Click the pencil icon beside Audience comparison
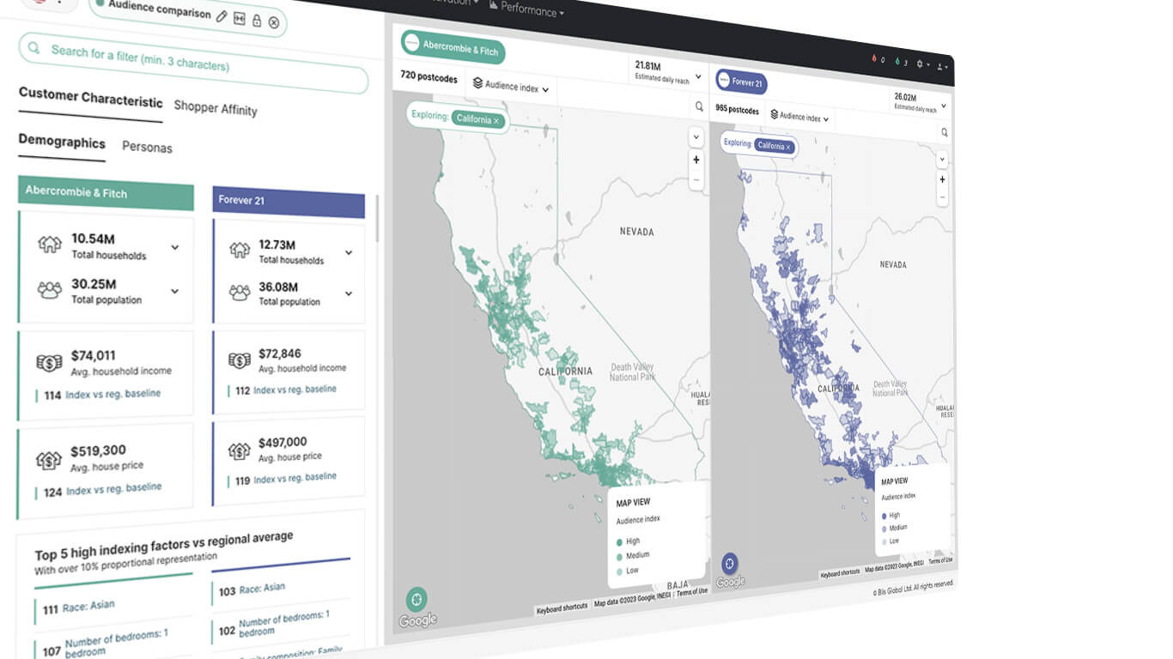 (222, 15)
